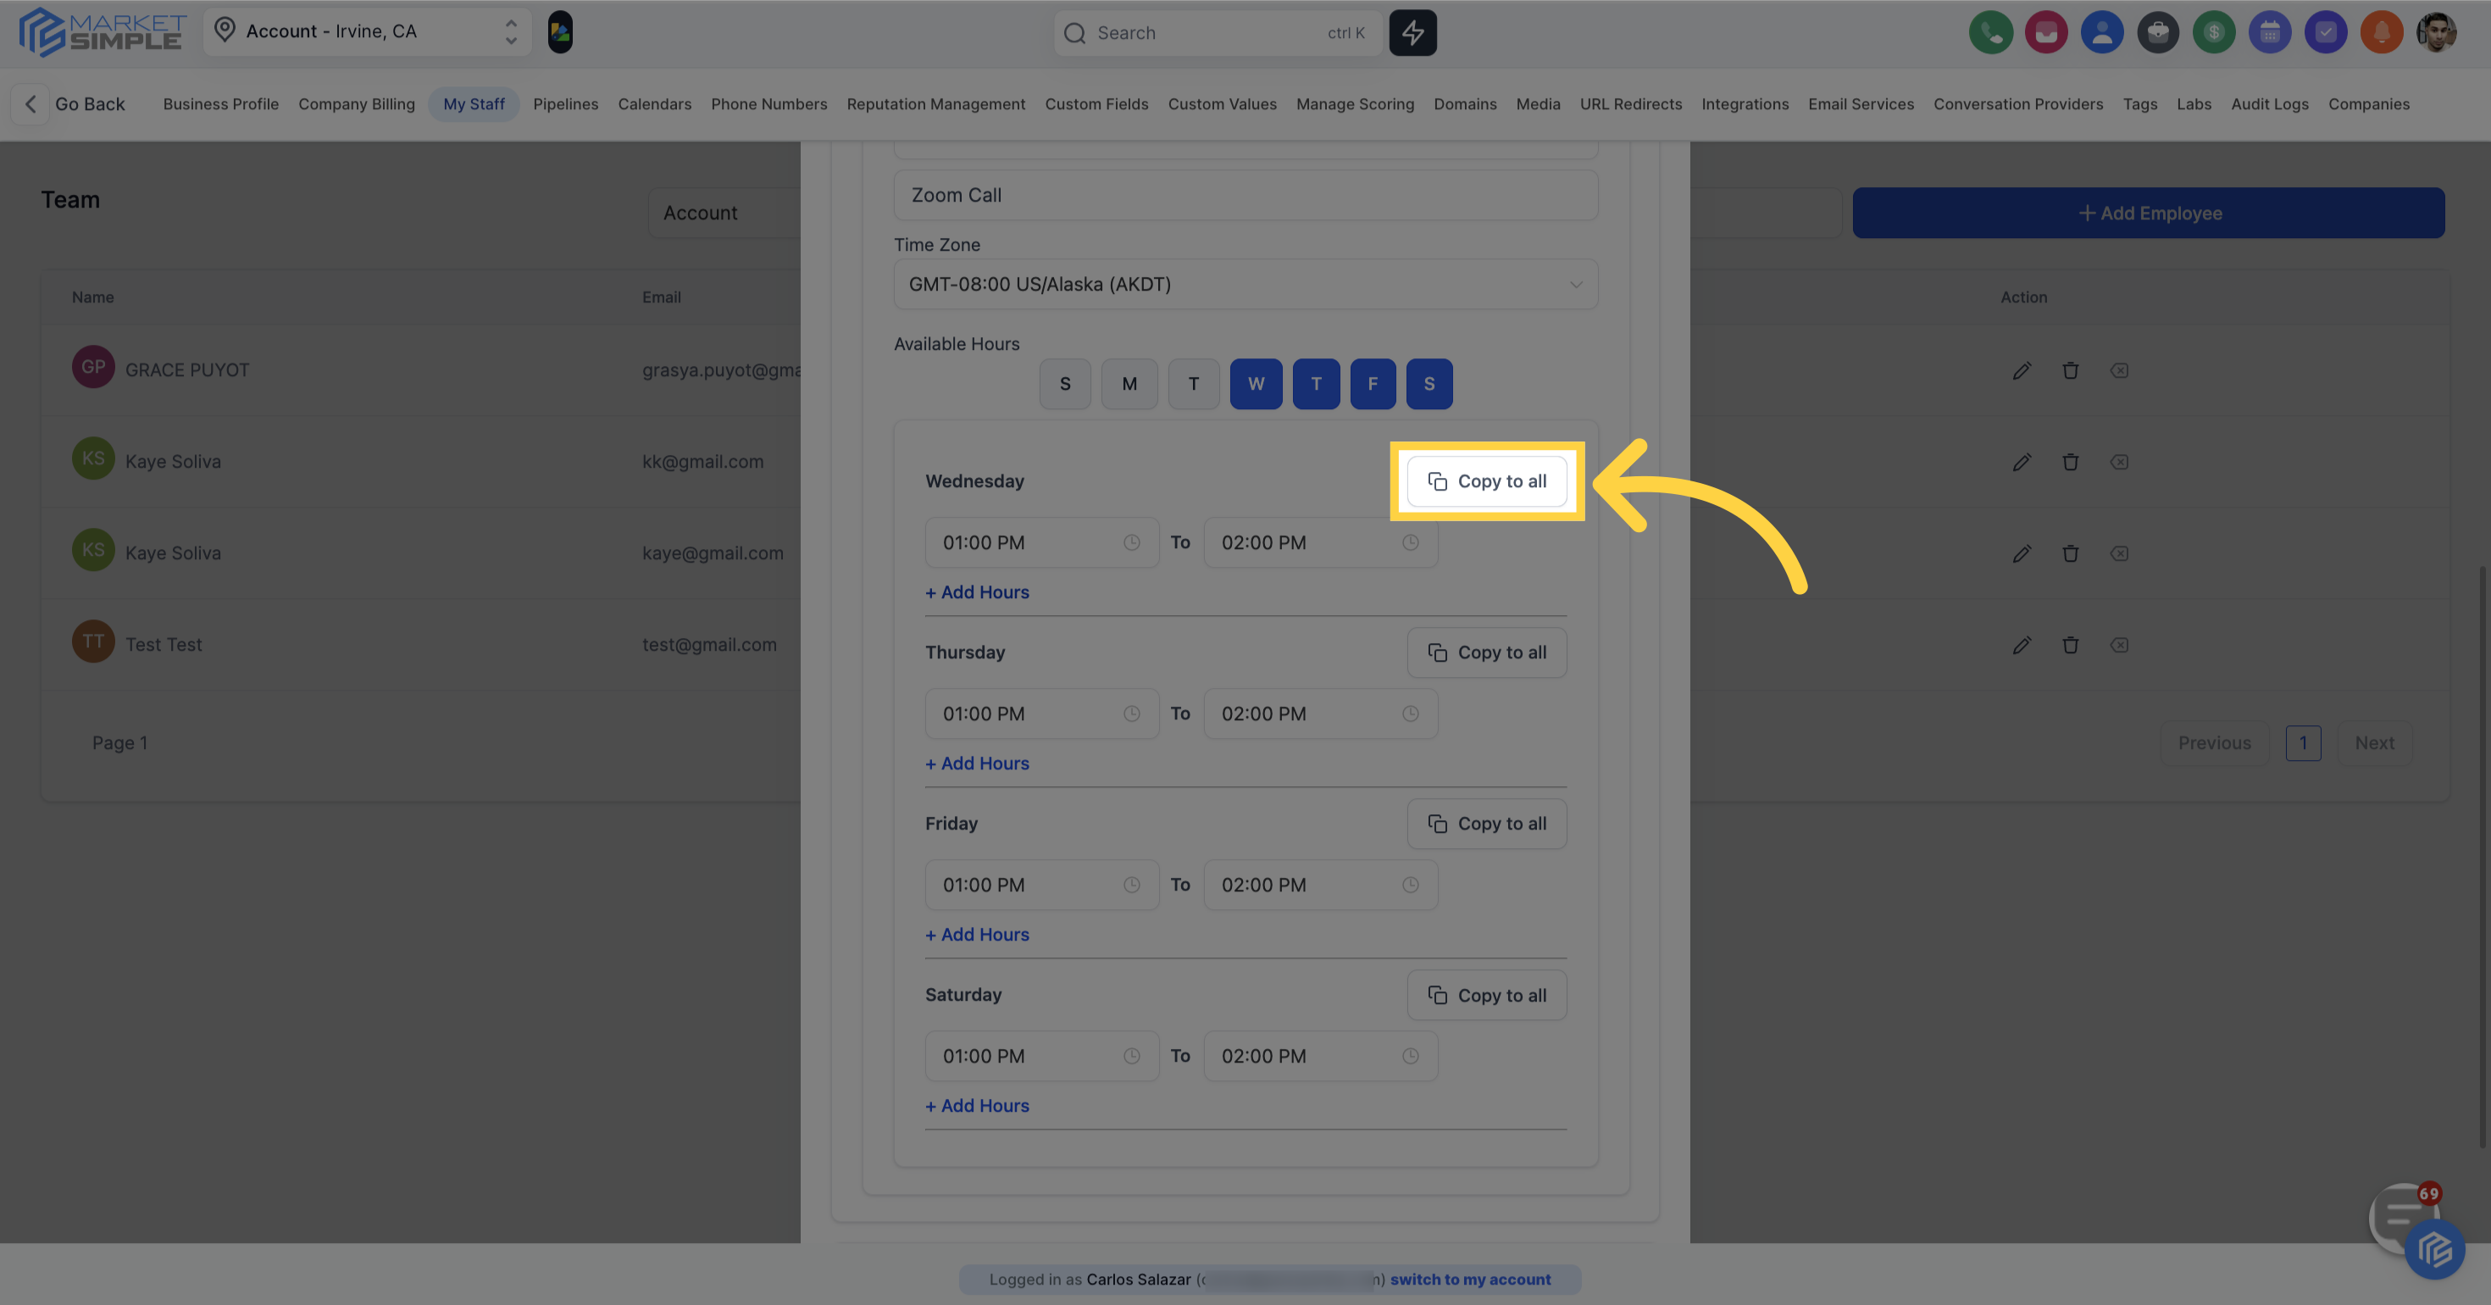Click Copy to all for Thursday hours
The image size is (2491, 1305).
1486,652
